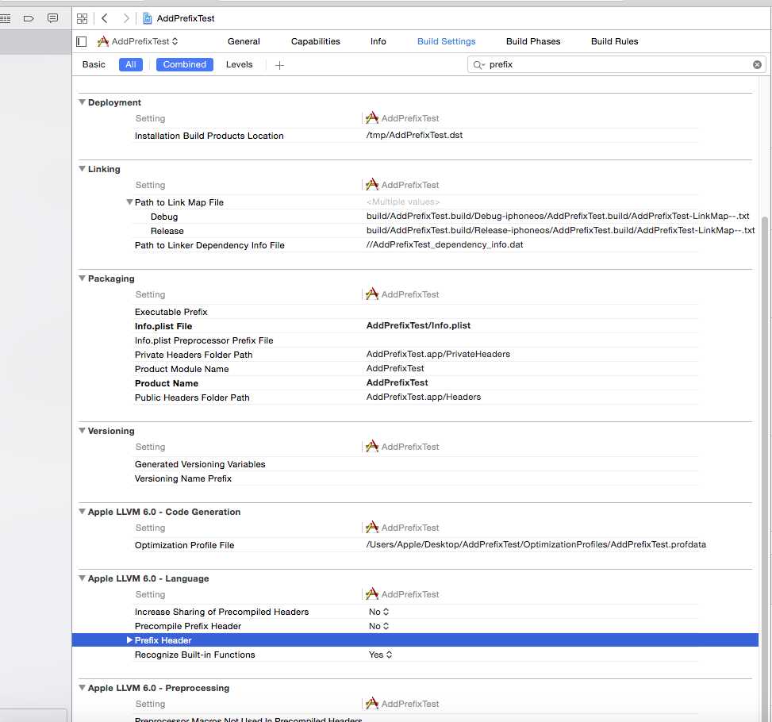Change Recognize Built-in Functions value popup
Image resolution: width=772 pixels, height=722 pixels.
pos(380,655)
